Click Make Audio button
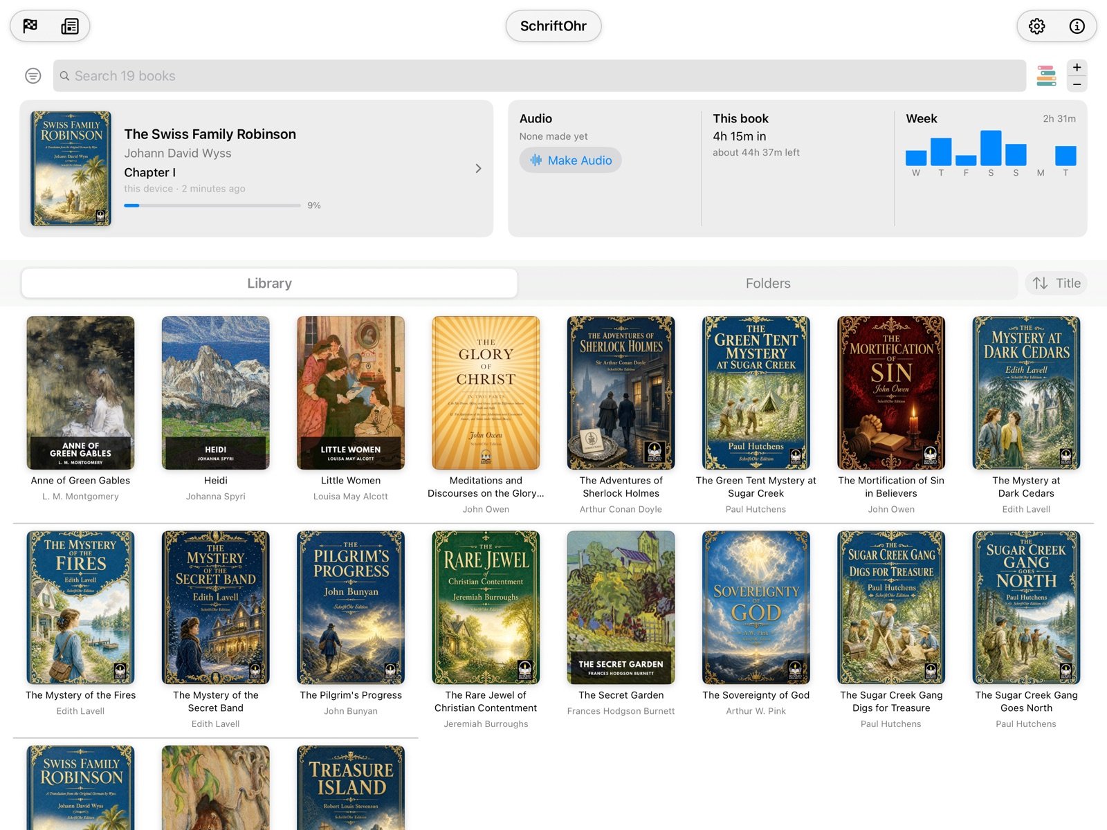Image resolution: width=1107 pixels, height=830 pixels. pos(571,160)
